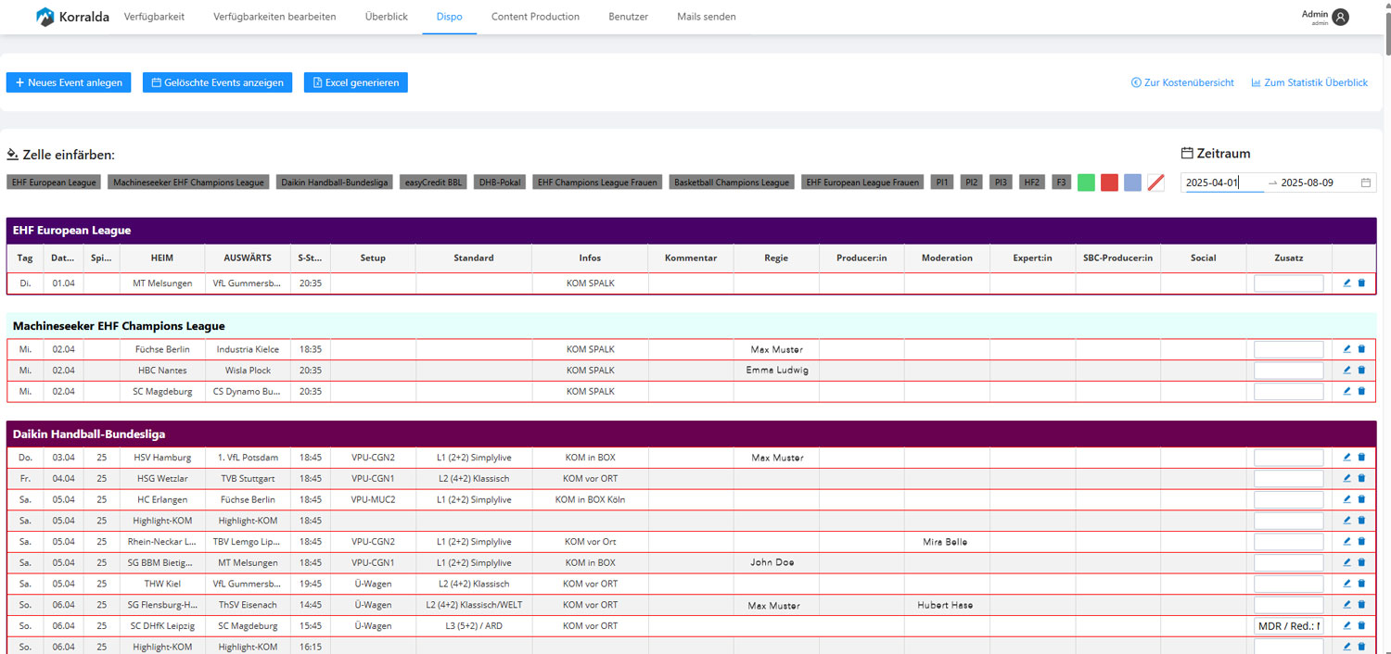The width and height of the screenshot is (1391, 654).
Task: Delete the SC DHfK Leipzig vs SC Magdeburg event
Action: click(1361, 626)
